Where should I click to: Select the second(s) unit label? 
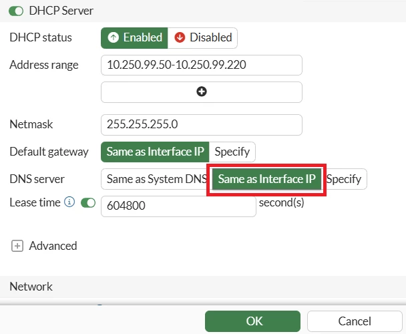coord(281,202)
